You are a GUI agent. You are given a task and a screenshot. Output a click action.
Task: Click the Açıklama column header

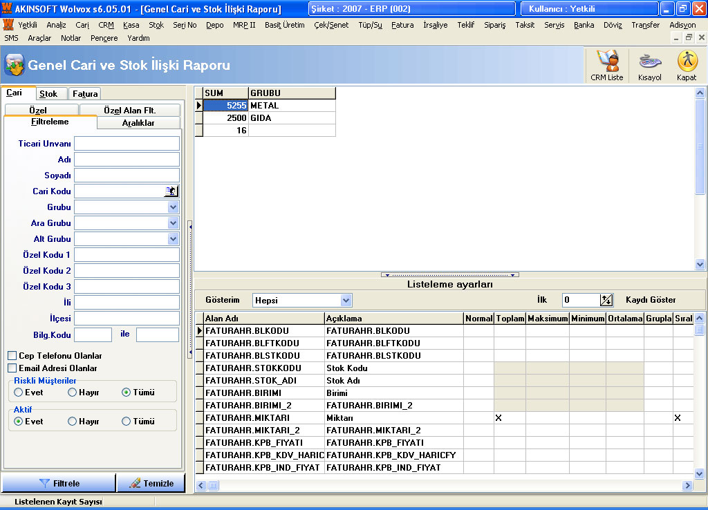click(x=393, y=318)
